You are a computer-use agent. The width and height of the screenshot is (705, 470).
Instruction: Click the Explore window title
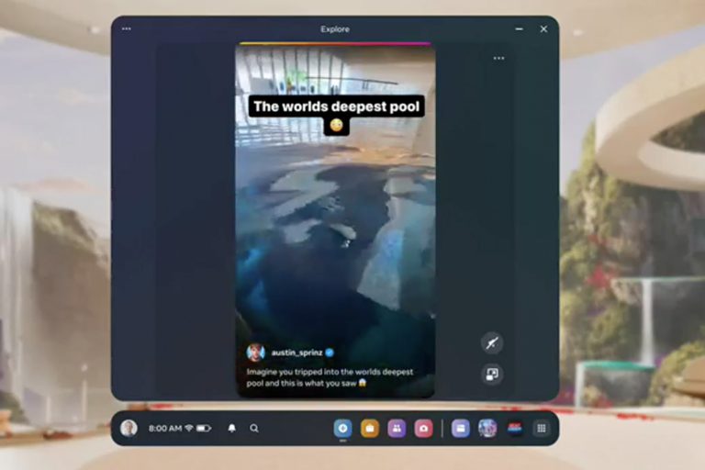pos(335,29)
